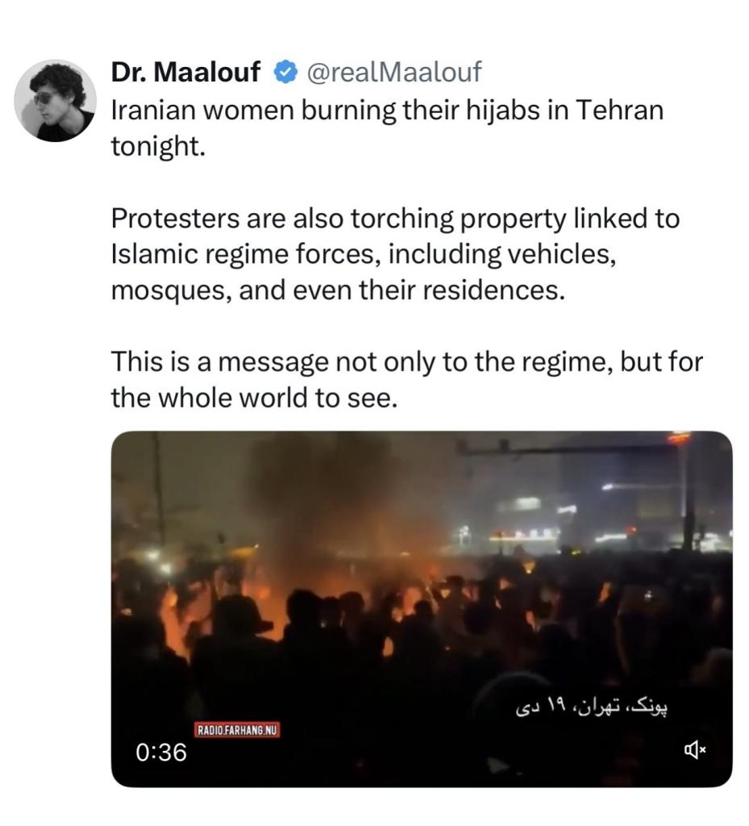Select the 'Protesters are also torching' paragraph
The image size is (749, 826).
click(395, 254)
